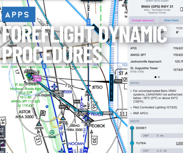Tap the COBOK label on chart
The height and width of the screenshot is (153, 183).
pos(98,126)
